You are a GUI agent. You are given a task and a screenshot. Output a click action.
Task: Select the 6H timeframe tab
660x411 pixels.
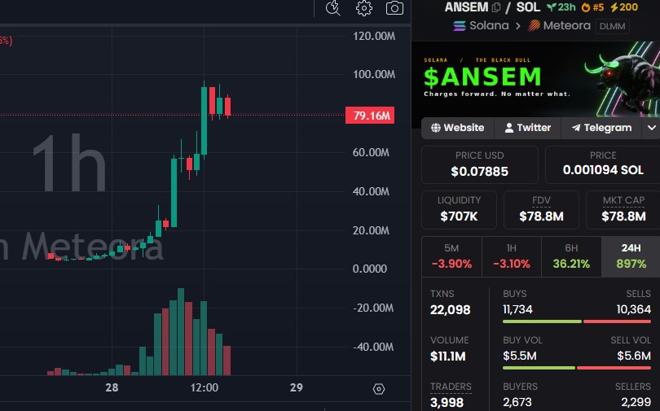[571, 256]
